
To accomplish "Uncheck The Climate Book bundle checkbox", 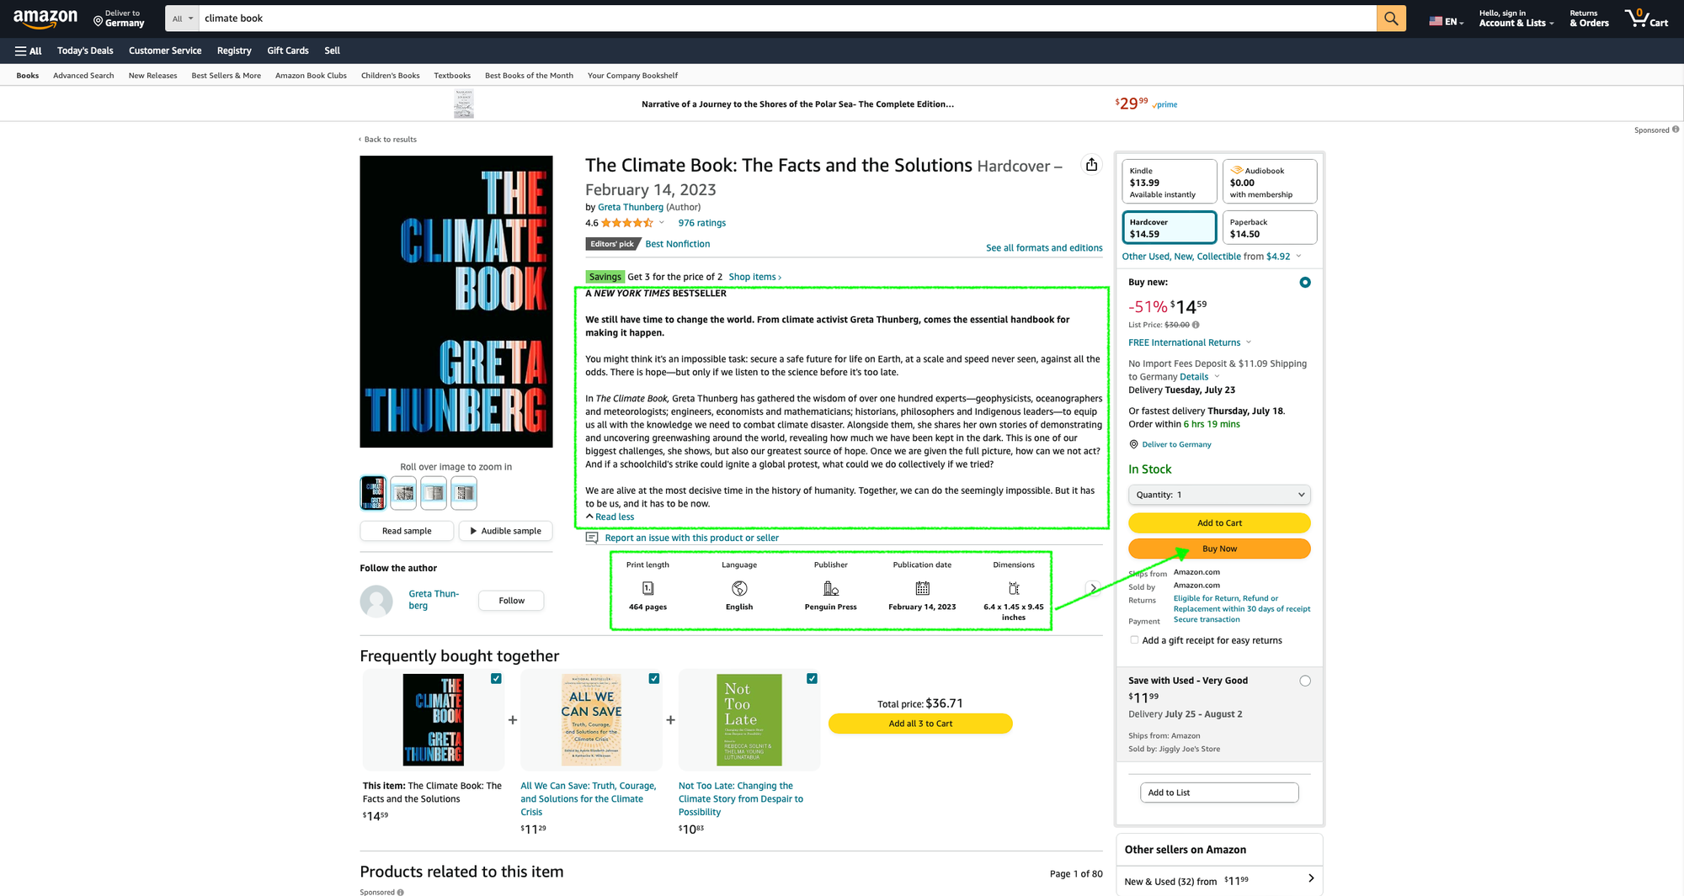I will [496, 678].
